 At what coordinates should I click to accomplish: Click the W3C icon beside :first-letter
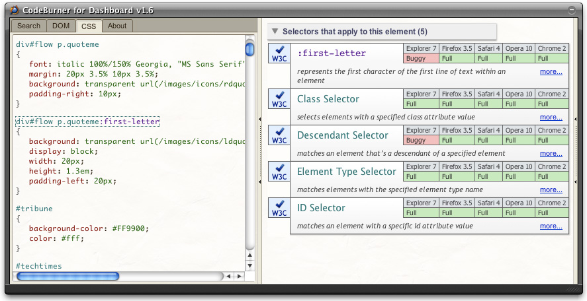[279, 53]
